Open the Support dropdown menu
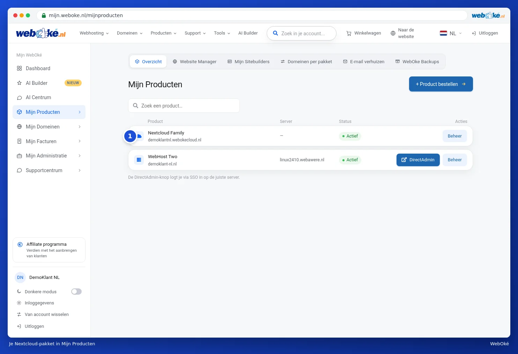The width and height of the screenshot is (518, 354). click(x=195, y=33)
